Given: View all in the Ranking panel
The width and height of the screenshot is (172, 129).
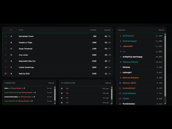Looking at the screenshot, I should pos(161,30).
